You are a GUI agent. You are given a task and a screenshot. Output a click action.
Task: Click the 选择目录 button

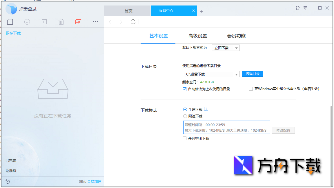[252, 74]
